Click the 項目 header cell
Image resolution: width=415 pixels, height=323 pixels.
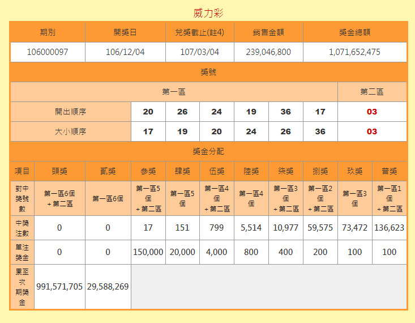tap(22, 171)
